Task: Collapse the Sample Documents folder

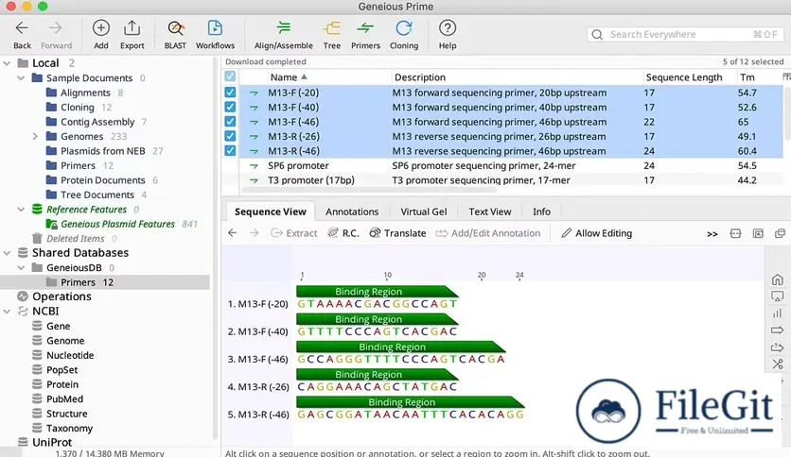Action: coord(21,78)
